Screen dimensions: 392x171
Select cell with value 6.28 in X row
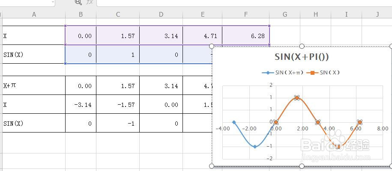(248, 36)
